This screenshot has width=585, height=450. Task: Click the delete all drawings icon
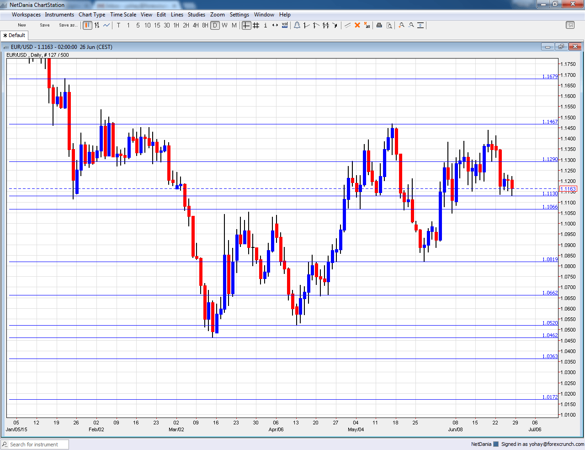tap(367, 25)
